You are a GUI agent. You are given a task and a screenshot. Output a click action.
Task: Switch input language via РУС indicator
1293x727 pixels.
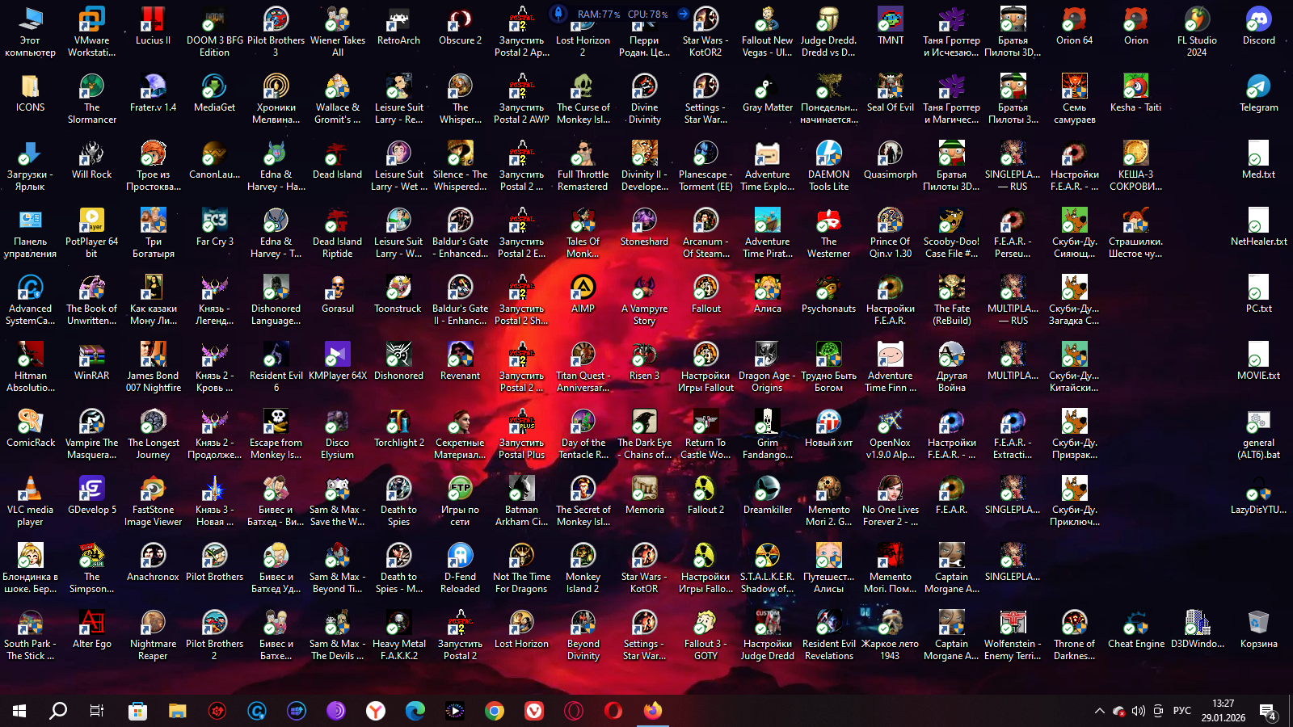(1181, 711)
